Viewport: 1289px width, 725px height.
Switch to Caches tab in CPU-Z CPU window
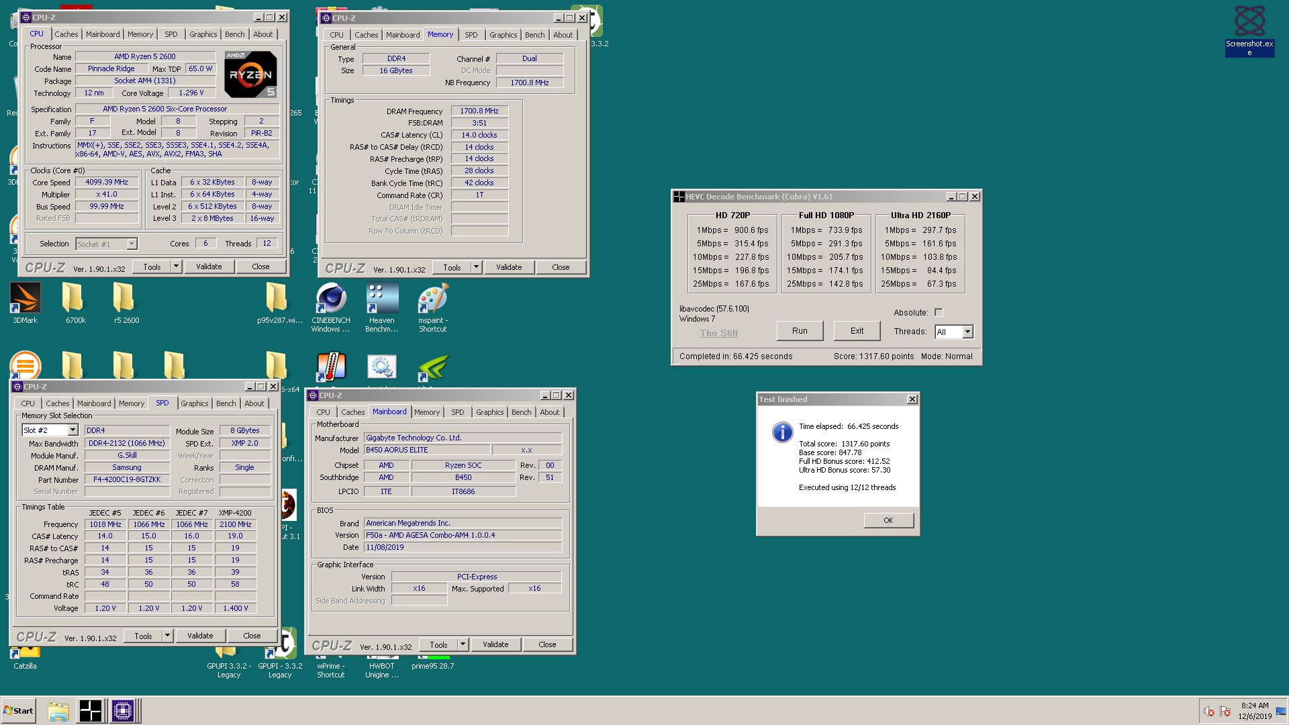[66, 34]
